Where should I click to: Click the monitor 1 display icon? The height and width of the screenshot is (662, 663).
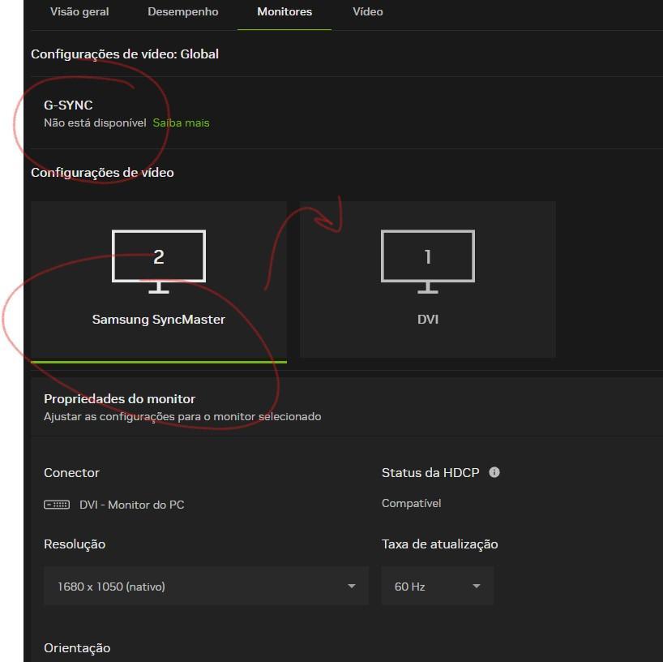pos(427,261)
